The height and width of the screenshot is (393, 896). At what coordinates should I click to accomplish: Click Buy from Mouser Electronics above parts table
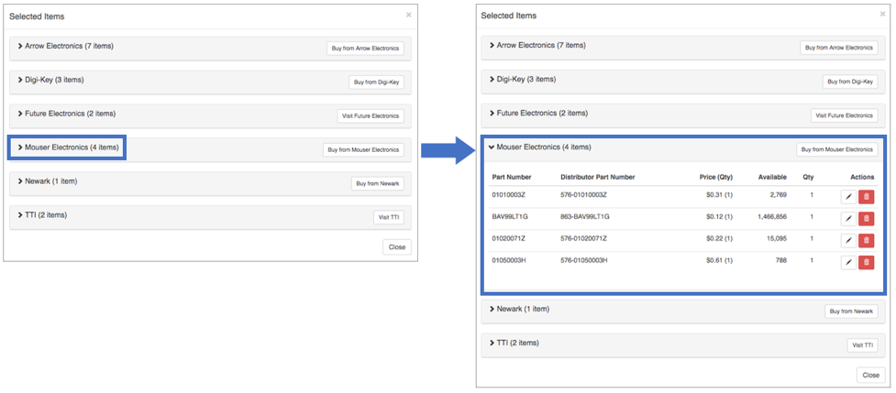pos(837,149)
